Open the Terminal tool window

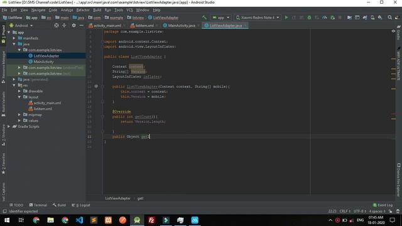pyautogui.click(x=38, y=205)
